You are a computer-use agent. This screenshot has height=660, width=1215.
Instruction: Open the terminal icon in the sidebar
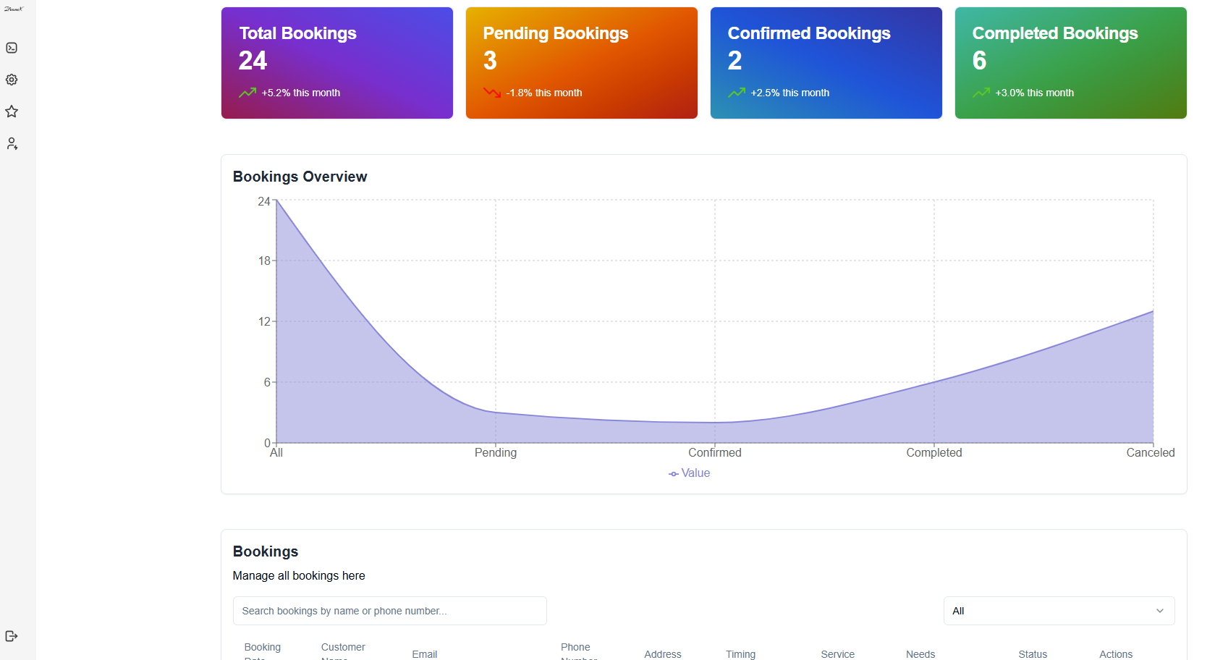[x=12, y=48]
